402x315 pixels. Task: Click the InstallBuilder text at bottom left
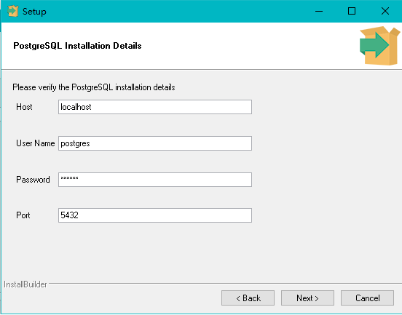[x=25, y=284]
